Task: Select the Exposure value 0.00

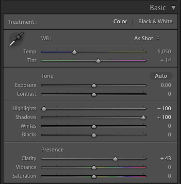Action: click(x=166, y=85)
